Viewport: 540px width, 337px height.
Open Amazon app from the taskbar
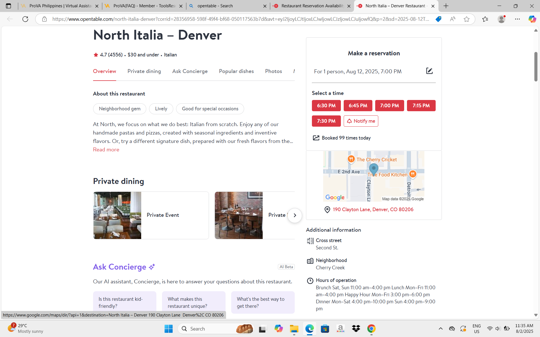(x=340, y=329)
